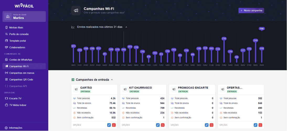Click the green icon beside Campanhas de entrada
This screenshot has width=287, height=131.
(x=73, y=80)
